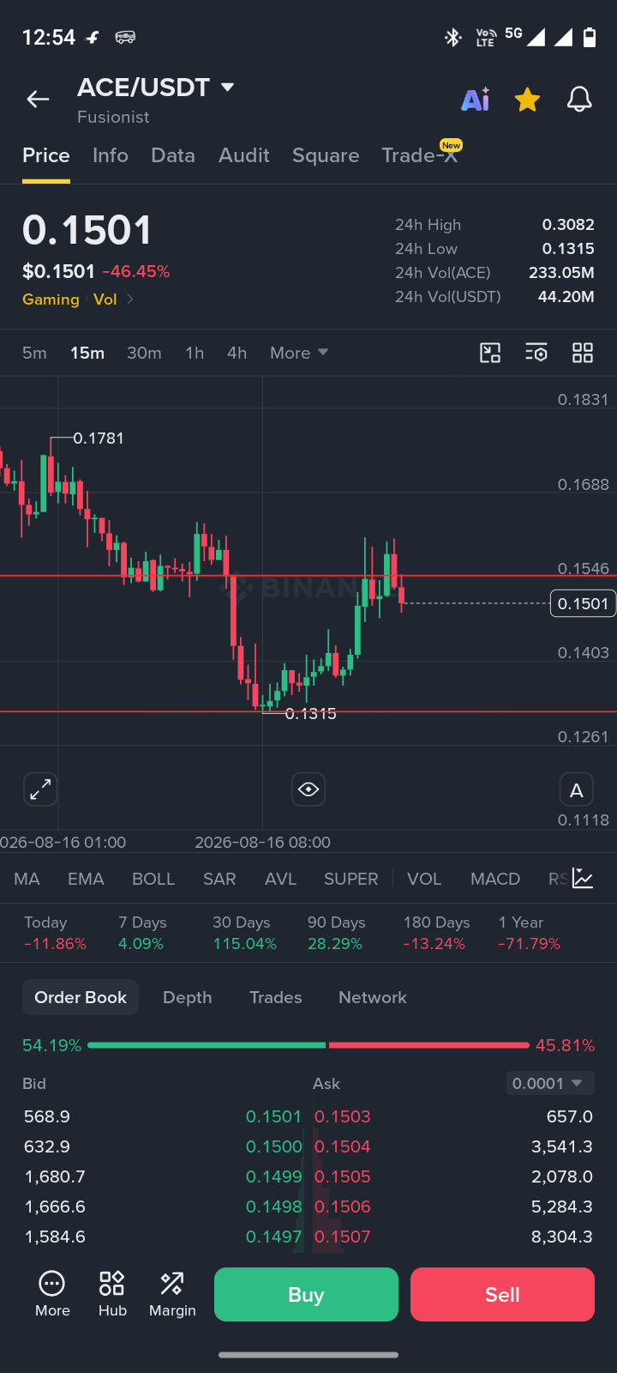The image size is (617, 1373).
Task: Toggle the MACD sub-indicator
Action: tap(495, 879)
